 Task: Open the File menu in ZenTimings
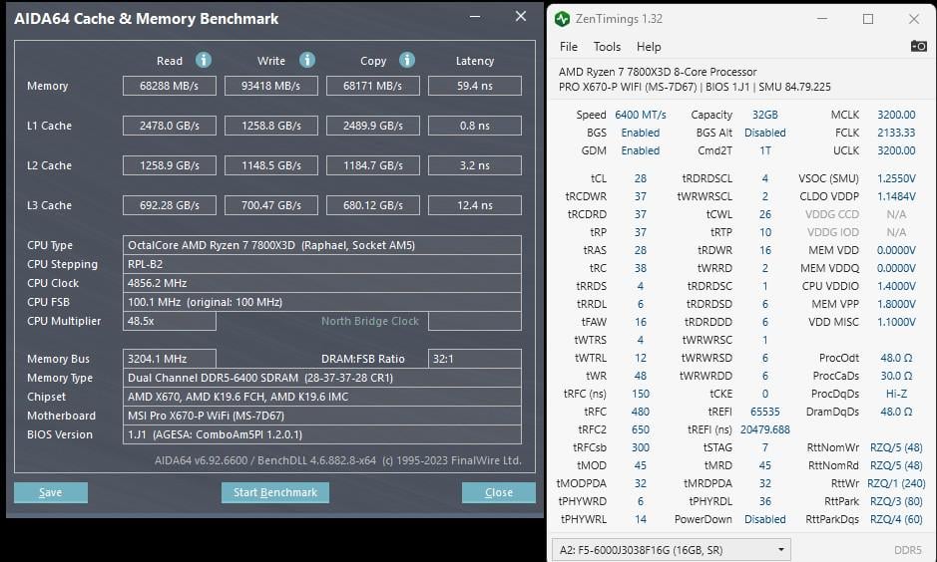(569, 47)
